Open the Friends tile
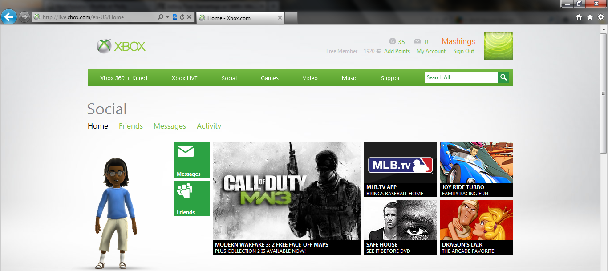This screenshot has width=608, height=271. [192, 198]
